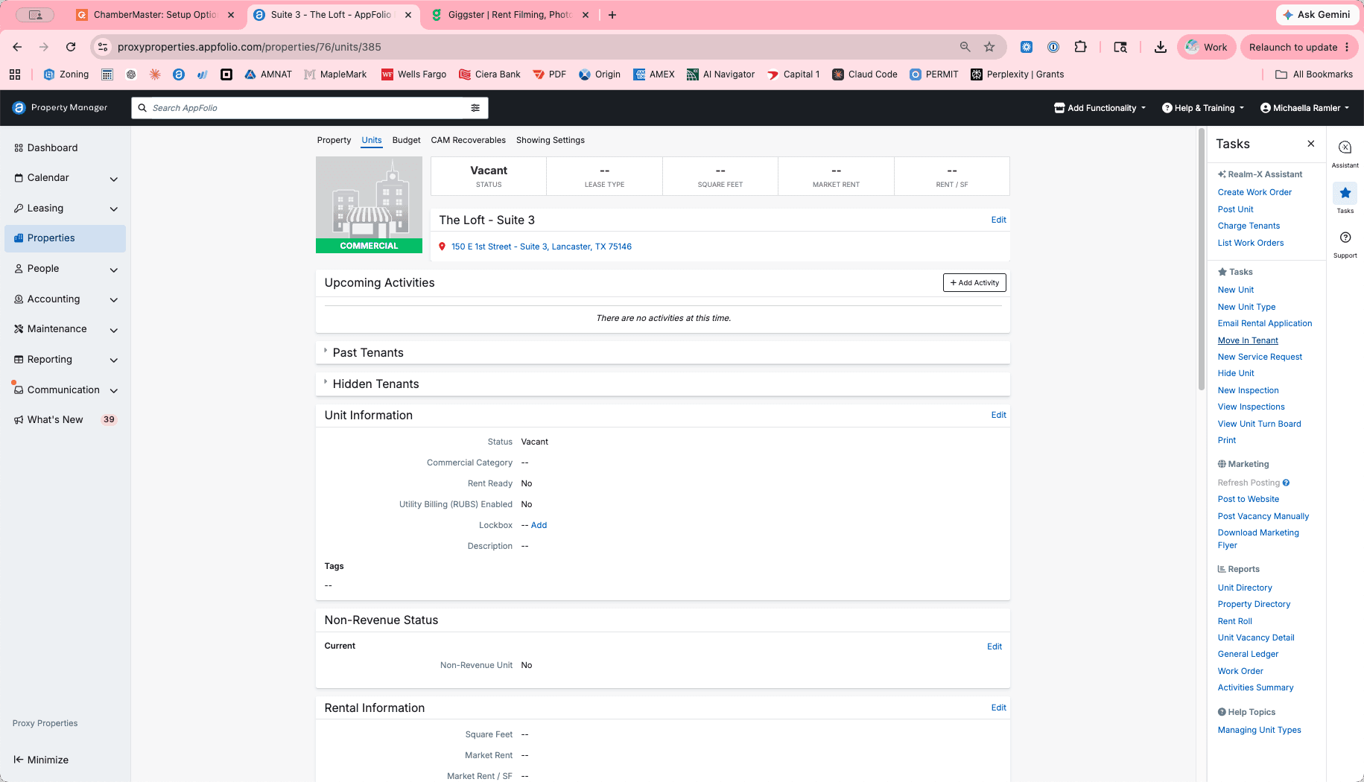This screenshot has width=1364, height=782.
Task: Click the AppFolio Property Manager logo
Action: (60, 107)
